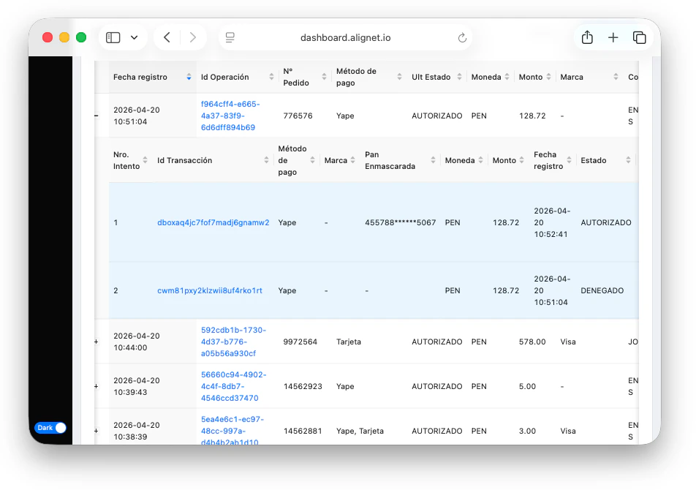This screenshot has width=696, height=490.
Task: Open the sidebar tab group dropdown
Action: click(x=135, y=37)
